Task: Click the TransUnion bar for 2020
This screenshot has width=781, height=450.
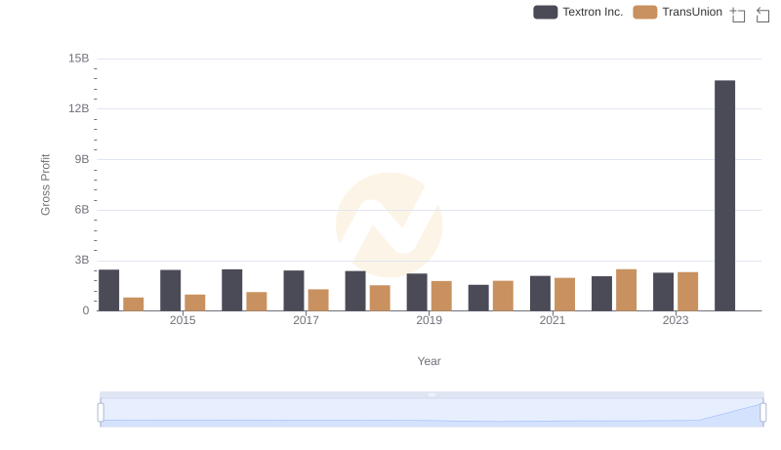Action: tap(503, 296)
